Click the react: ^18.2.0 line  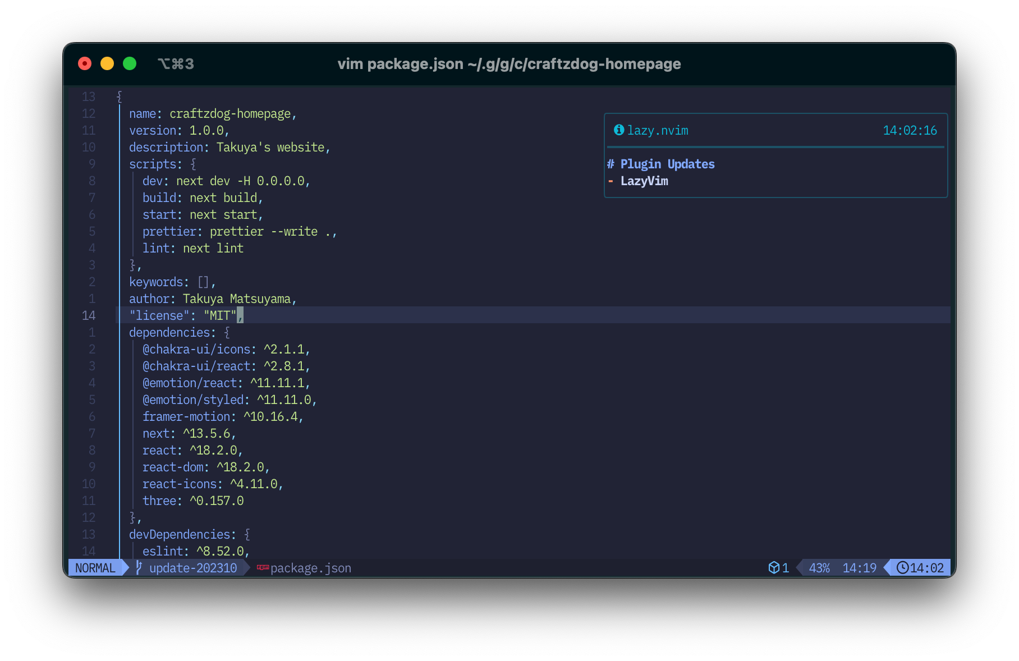coord(192,450)
